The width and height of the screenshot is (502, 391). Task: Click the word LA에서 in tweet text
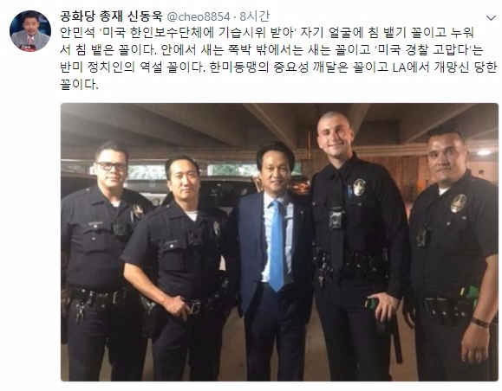coord(411,67)
